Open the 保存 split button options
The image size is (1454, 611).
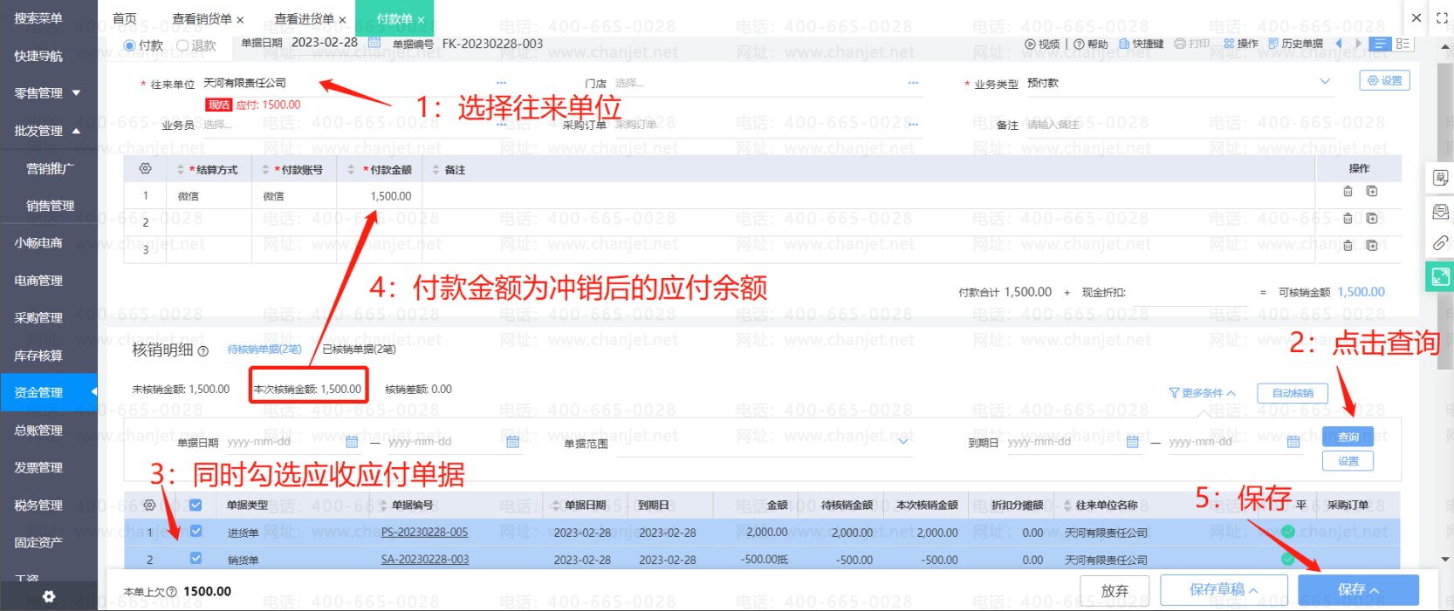point(1375,591)
